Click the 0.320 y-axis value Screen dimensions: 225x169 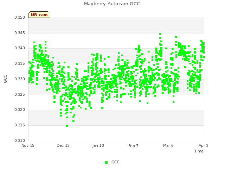[x=20, y=109]
